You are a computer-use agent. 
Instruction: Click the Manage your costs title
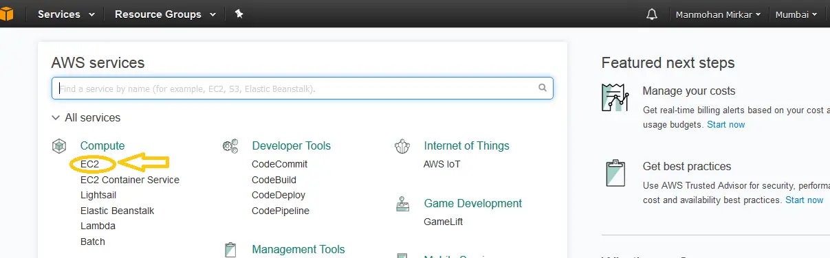689,91
